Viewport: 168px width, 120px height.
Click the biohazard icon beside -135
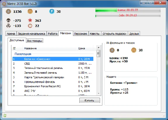pos(8,26)
